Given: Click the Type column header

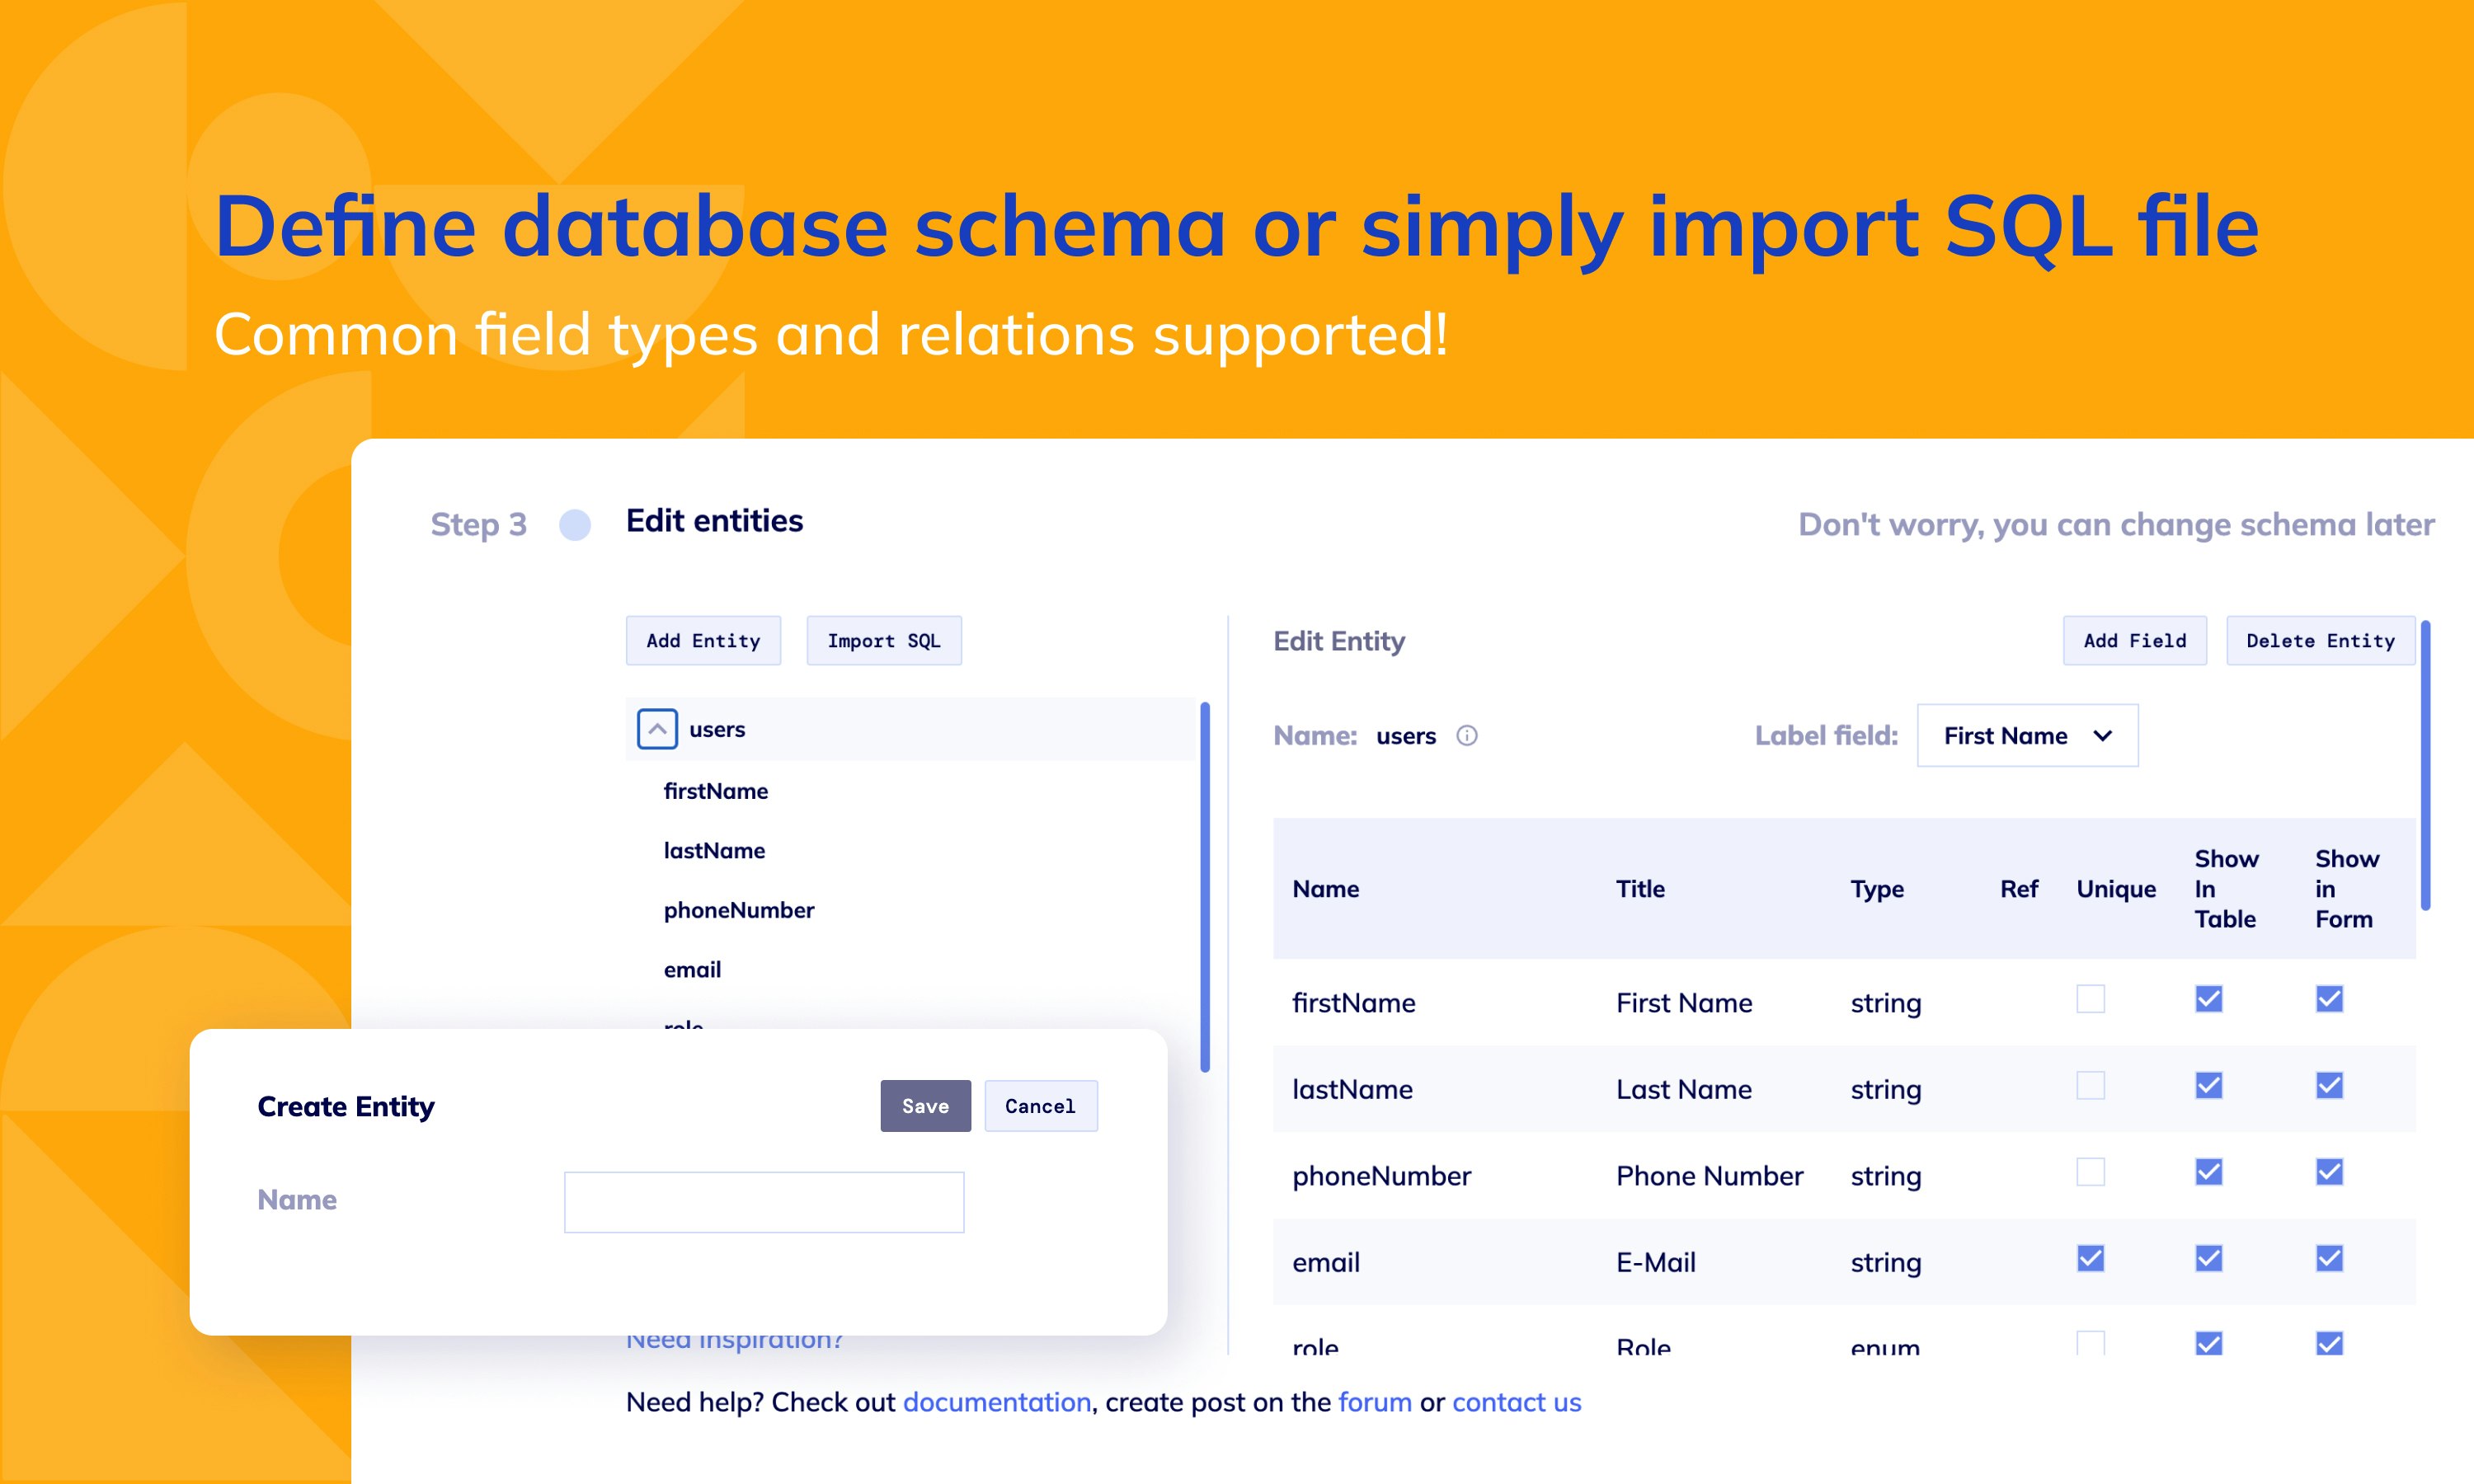Looking at the screenshot, I should 1876,889.
